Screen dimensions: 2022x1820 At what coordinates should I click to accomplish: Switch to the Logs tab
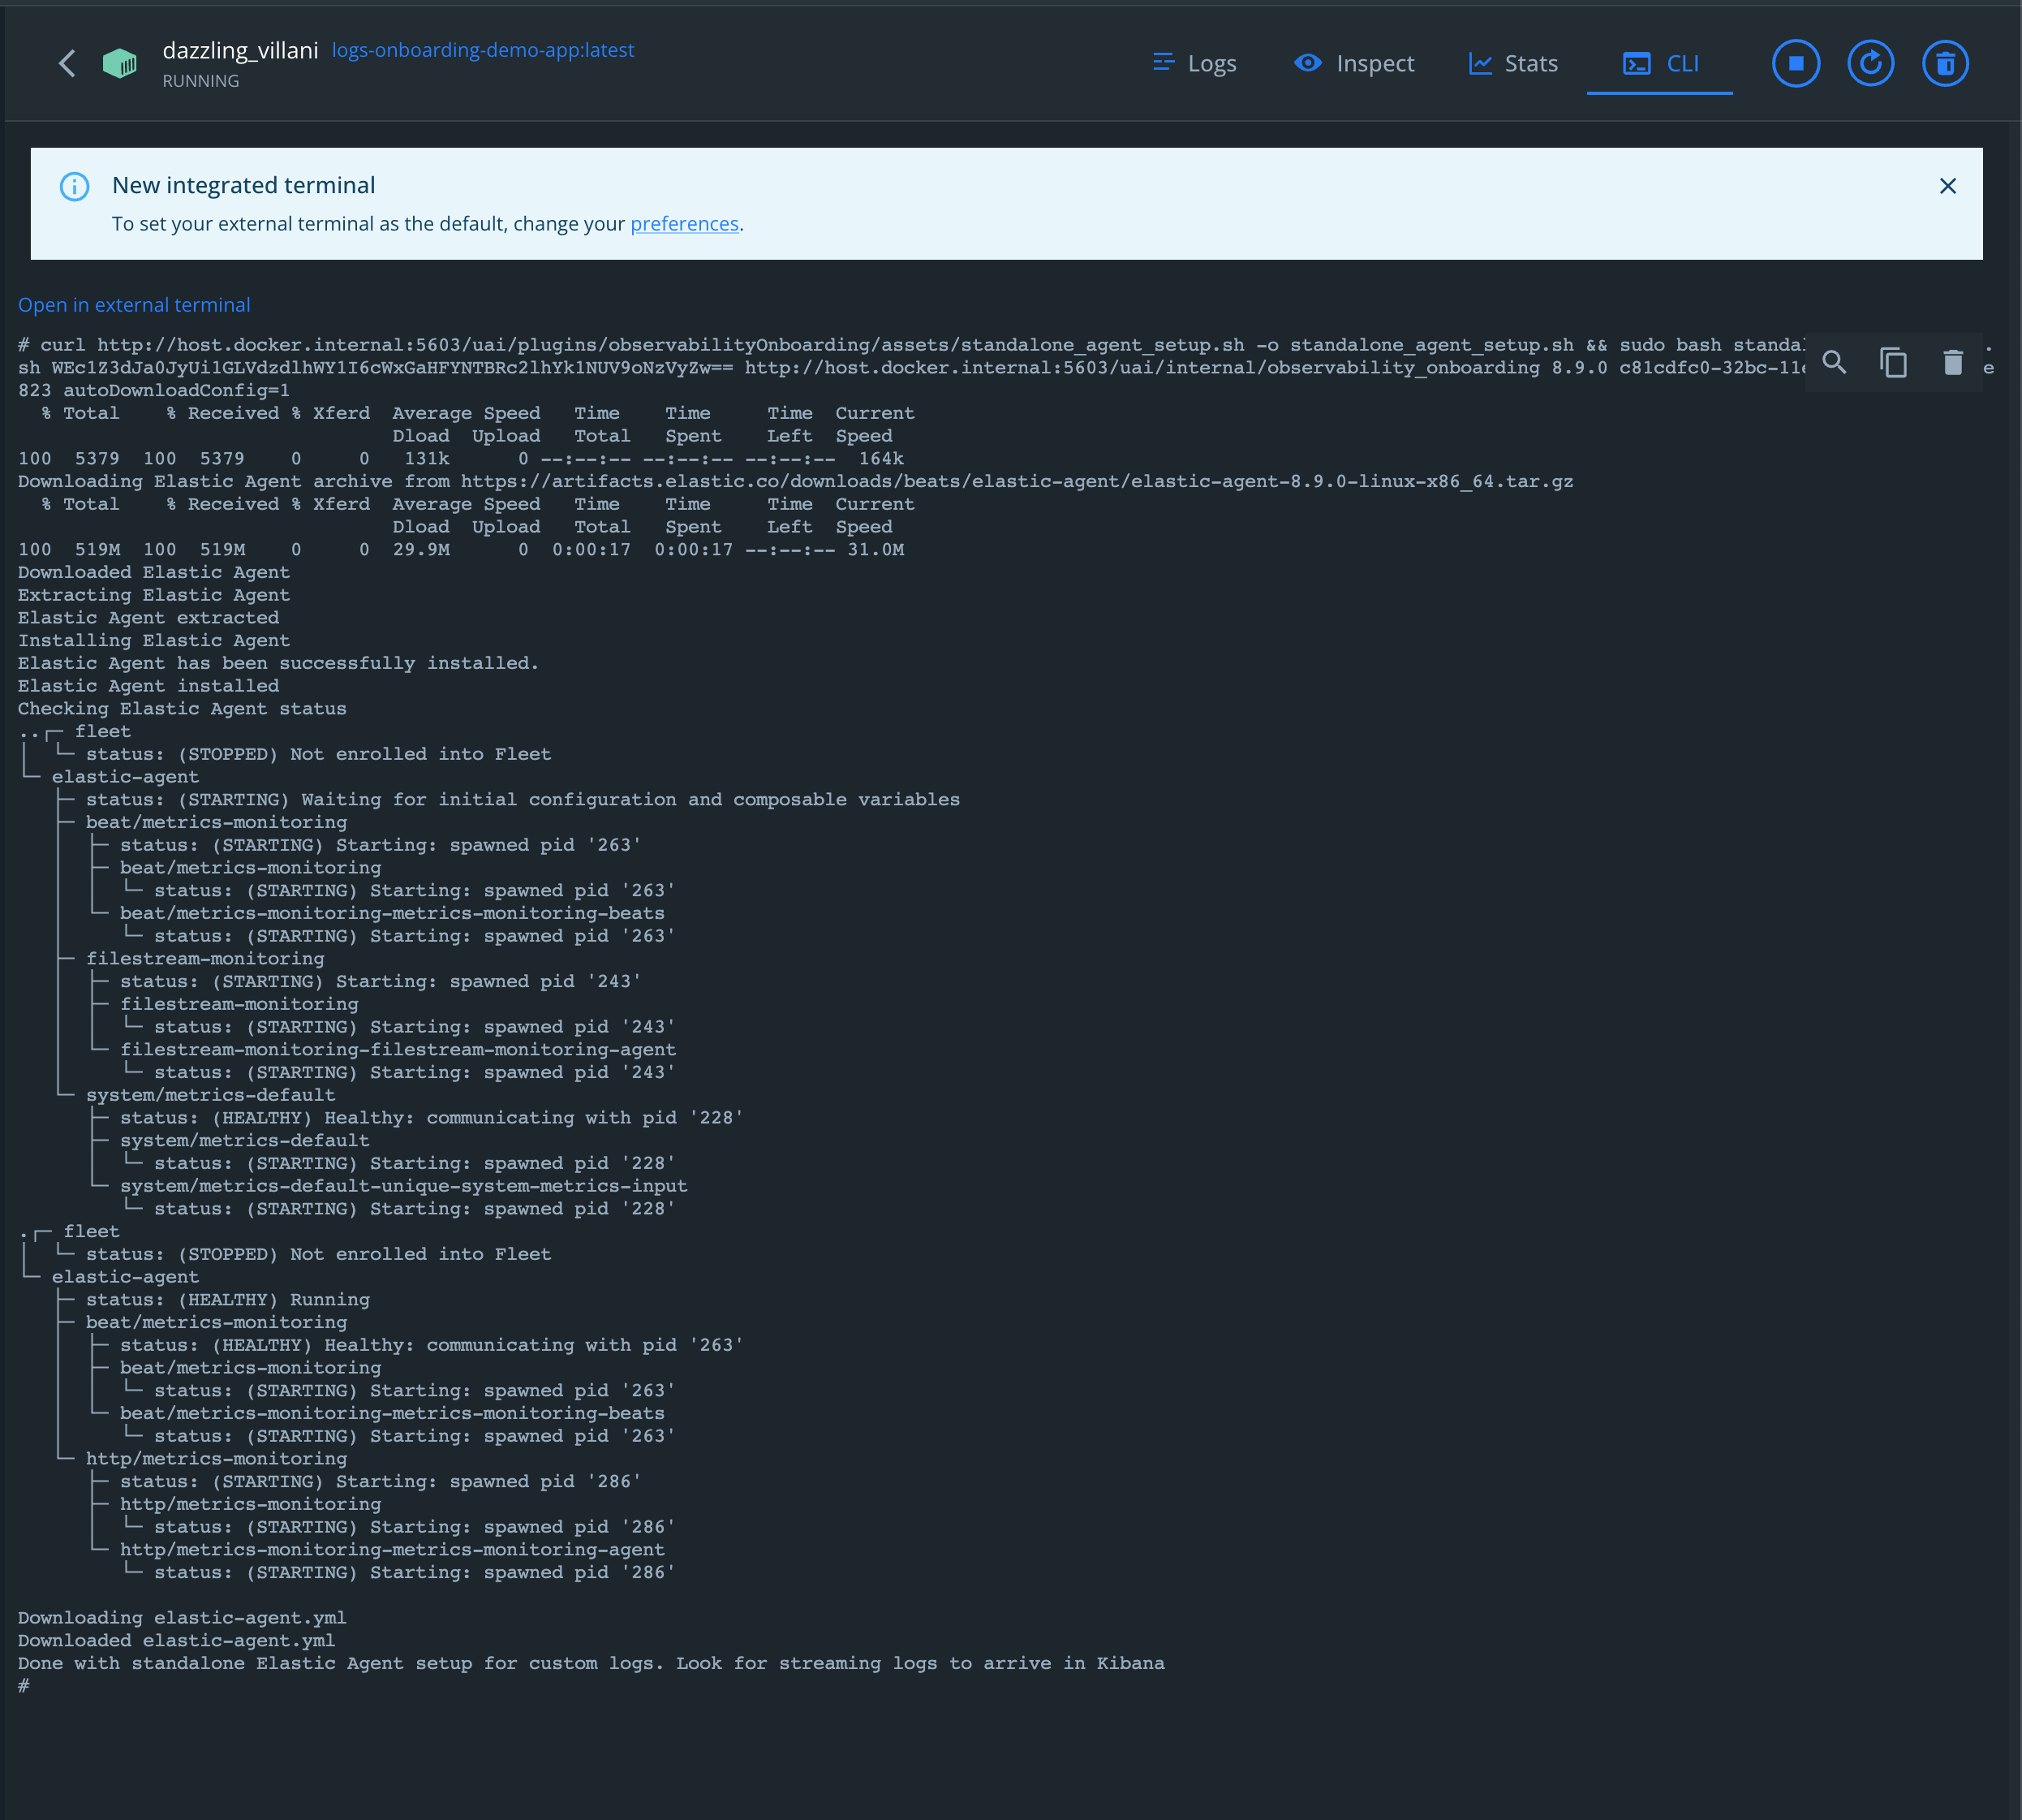click(x=1194, y=63)
